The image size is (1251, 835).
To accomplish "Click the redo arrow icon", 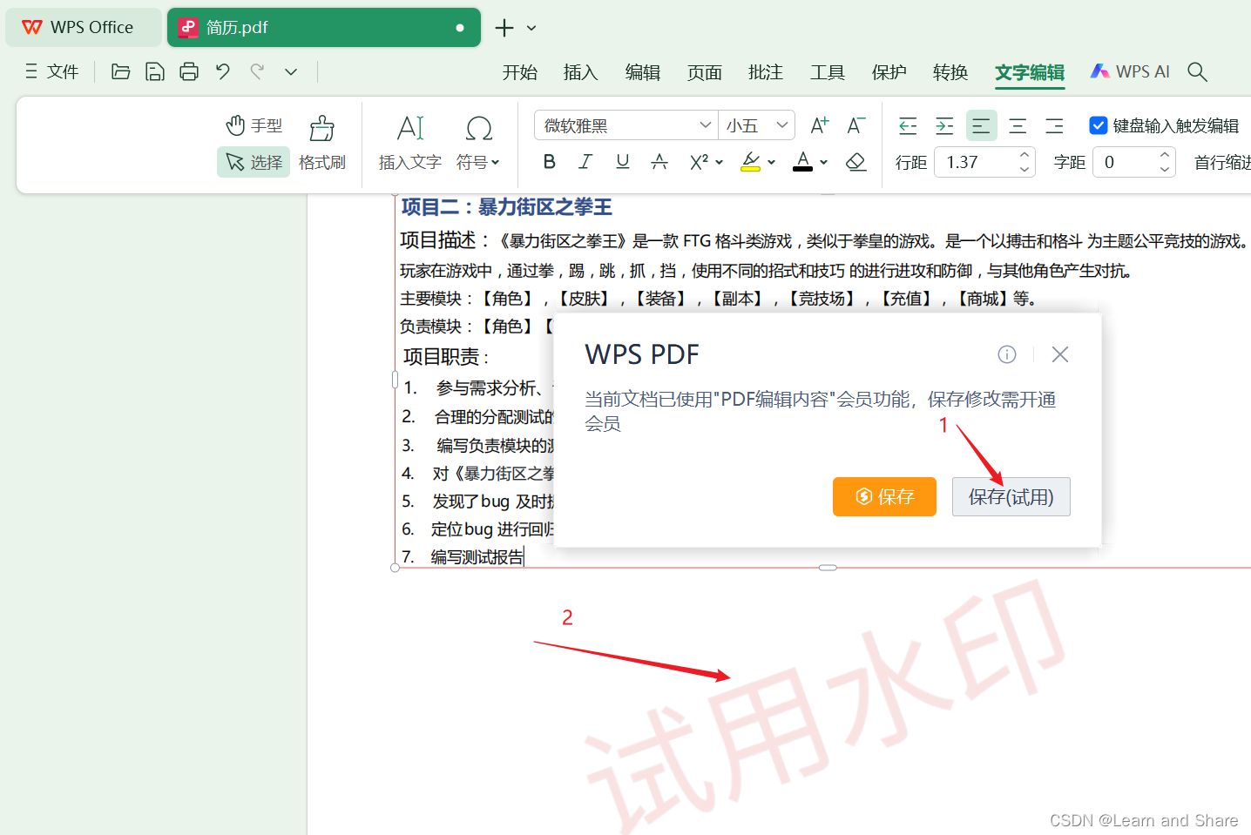I will click(x=257, y=71).
